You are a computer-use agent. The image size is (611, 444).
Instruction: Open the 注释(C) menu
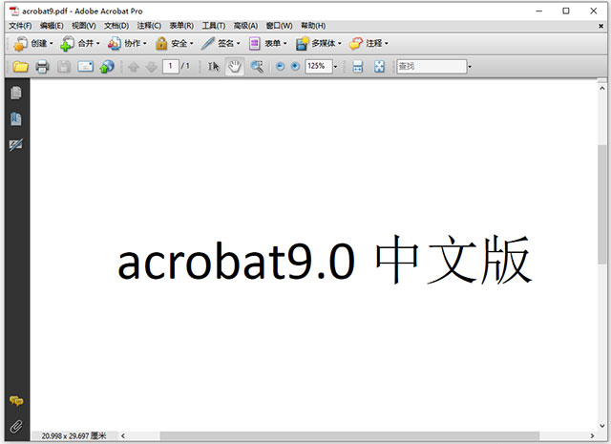(x=149, y=26)
